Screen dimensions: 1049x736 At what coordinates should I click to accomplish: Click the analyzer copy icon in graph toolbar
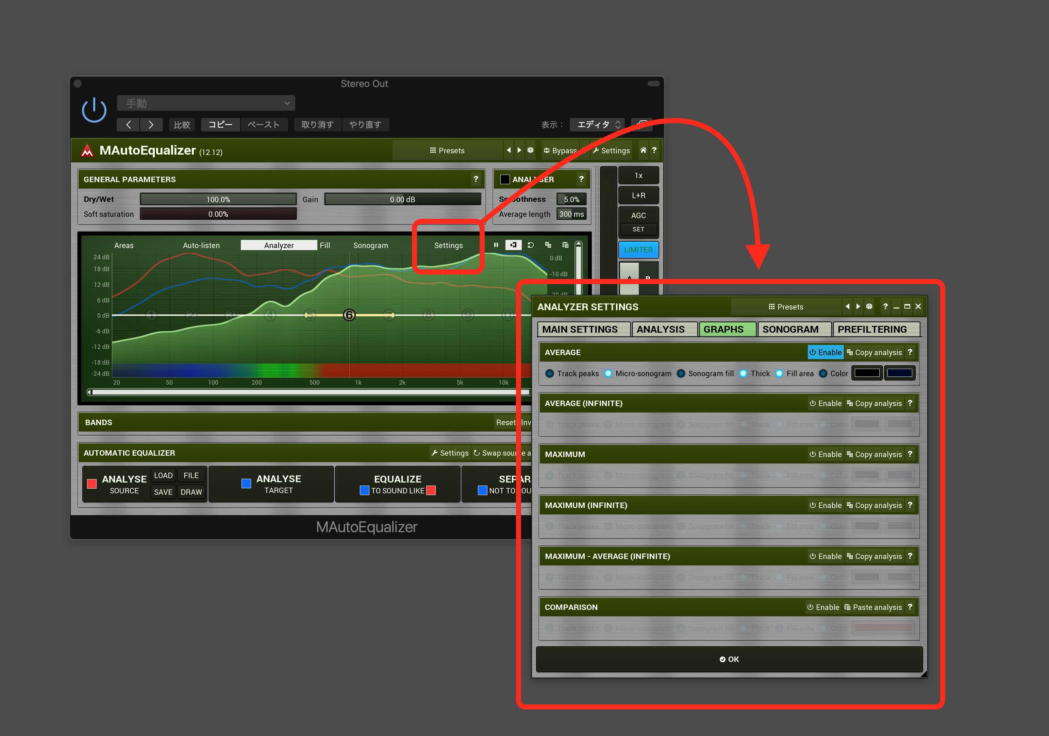coord(548,245)
